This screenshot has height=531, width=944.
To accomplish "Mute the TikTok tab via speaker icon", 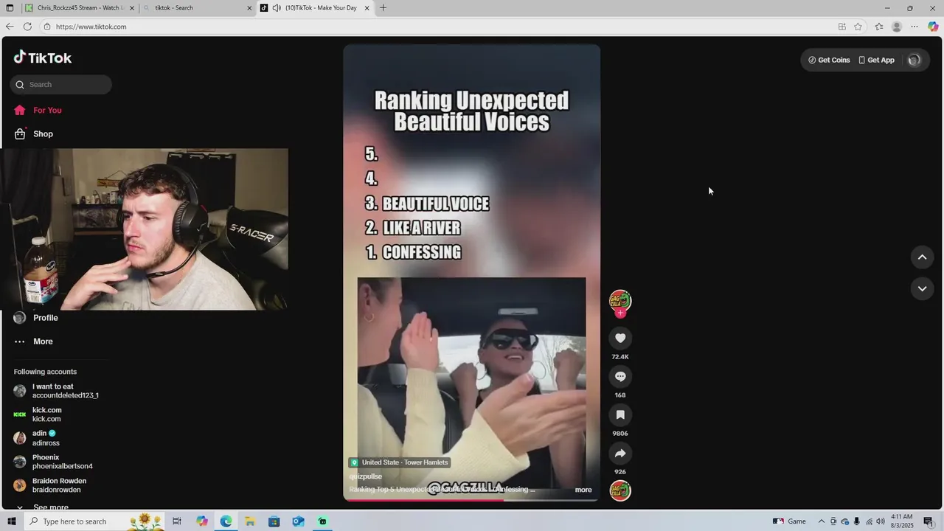I will 277,8.
